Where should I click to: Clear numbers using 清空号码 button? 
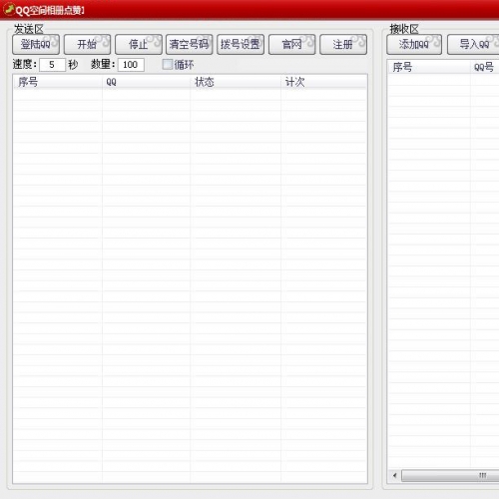(x=190, y=44)
